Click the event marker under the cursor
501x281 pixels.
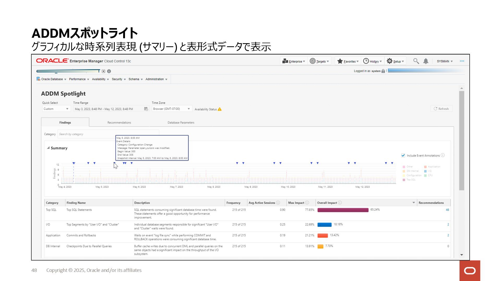click(115, 163)
